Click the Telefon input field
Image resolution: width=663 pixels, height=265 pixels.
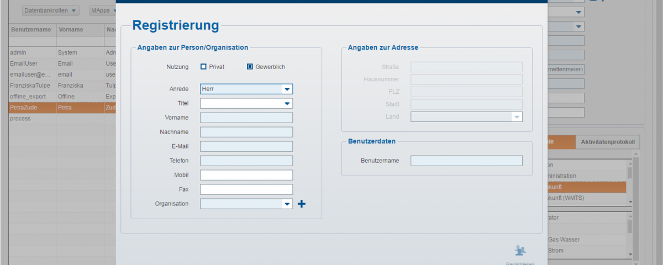coord(246,161)
